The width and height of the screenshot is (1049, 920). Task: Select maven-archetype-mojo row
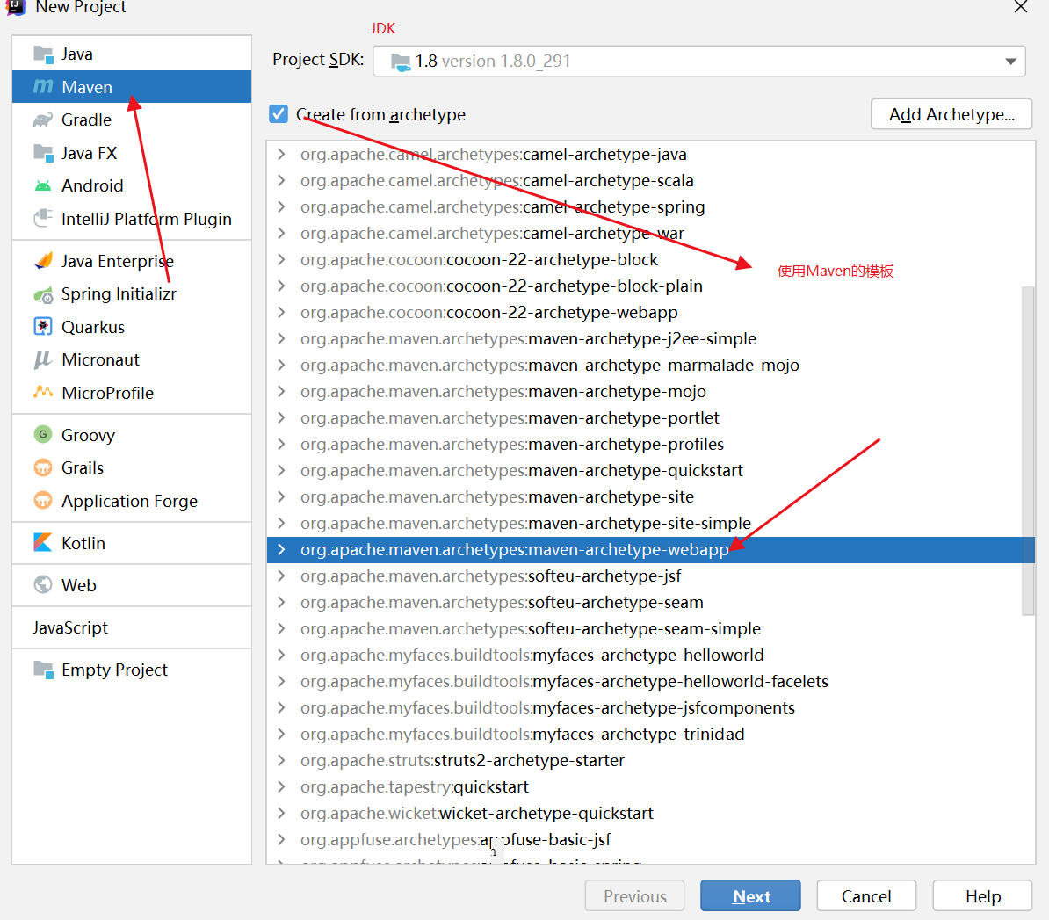pyautogui.click(x=651, y=391)
